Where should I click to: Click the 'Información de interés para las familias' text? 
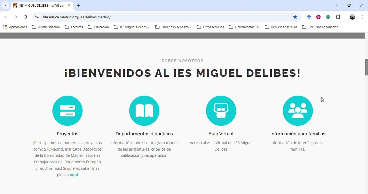click(298, 146)
